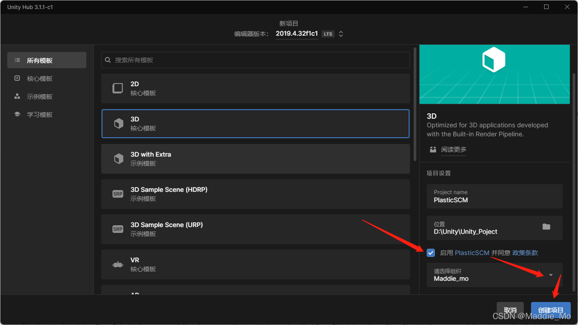Choose the 2D template square icon

coord(118,88)
